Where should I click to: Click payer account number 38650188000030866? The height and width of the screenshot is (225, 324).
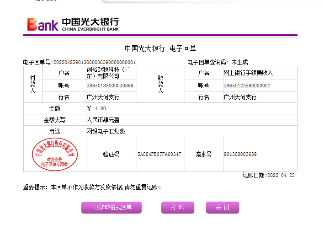click(110, 86)
